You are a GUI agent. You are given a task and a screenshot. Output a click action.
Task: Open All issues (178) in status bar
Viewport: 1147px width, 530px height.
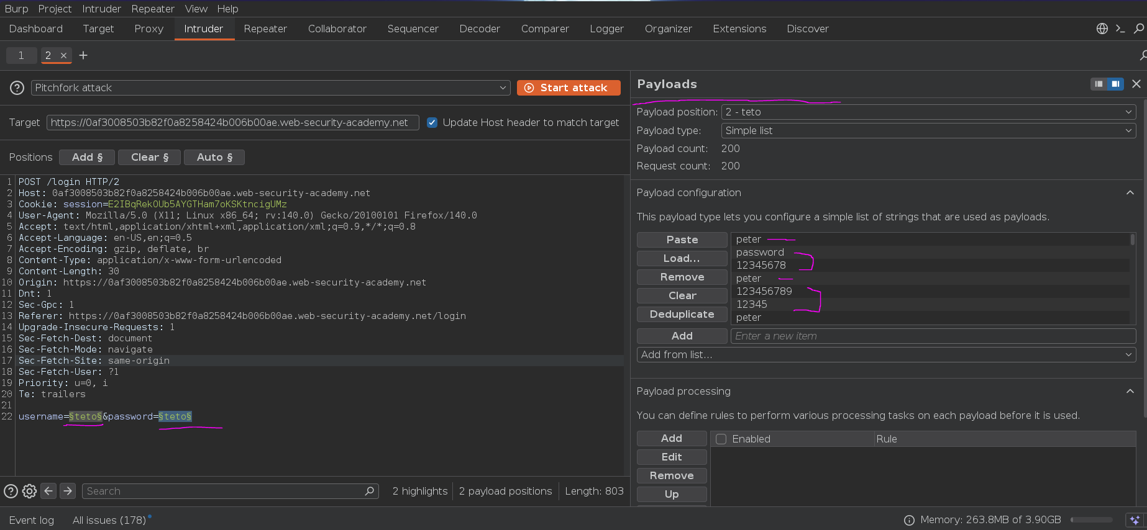pyautogui.click(x=109, y=520)
